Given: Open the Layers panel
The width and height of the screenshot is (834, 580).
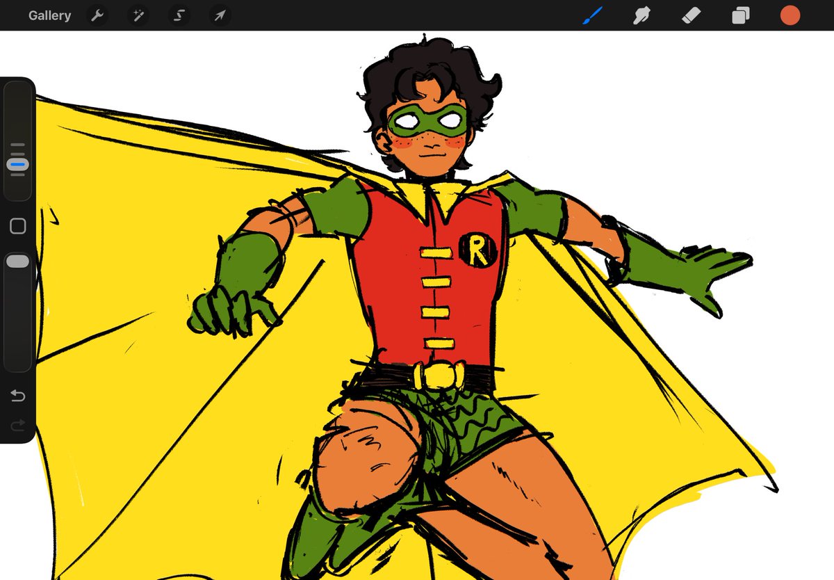Looking at the screenshot, I should tap(741, 15).
